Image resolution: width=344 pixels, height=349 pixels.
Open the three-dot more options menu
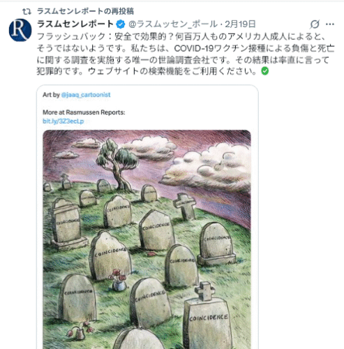tap(330, 24)
